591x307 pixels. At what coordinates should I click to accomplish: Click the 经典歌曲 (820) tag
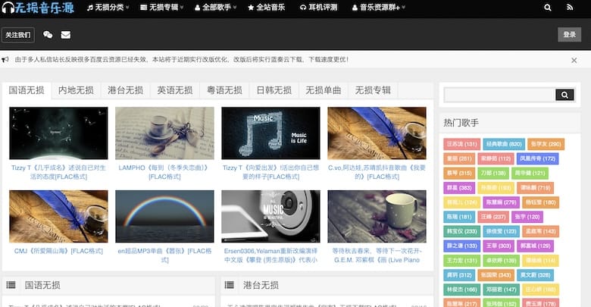click(x=504, y=144)
